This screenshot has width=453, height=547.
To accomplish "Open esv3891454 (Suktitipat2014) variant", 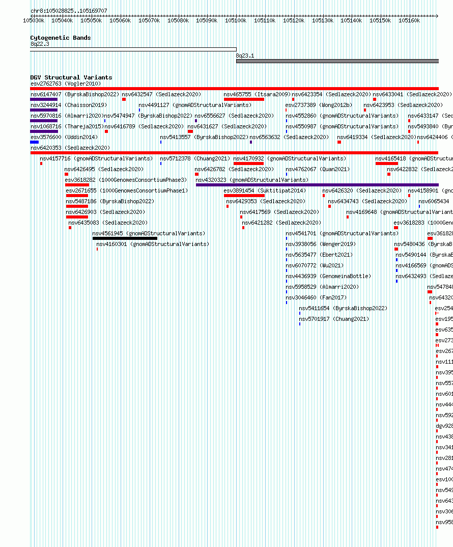I will [265, 191].
